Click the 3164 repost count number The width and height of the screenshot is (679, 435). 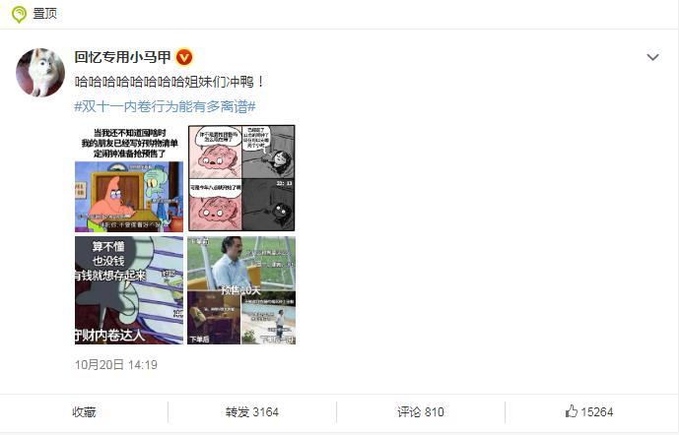[x=265, y=412]
